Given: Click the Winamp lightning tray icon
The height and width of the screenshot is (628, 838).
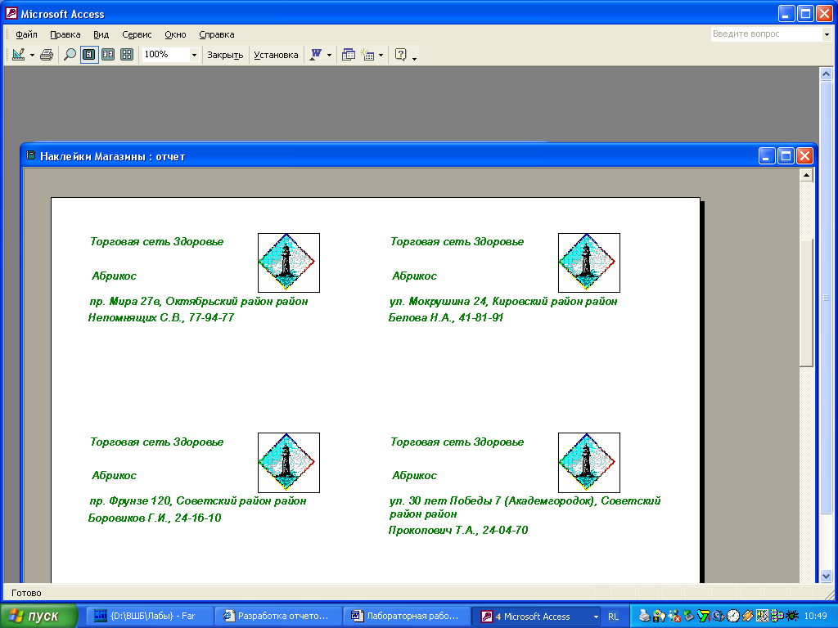Looking at the screenshot, I should point(748,616).
